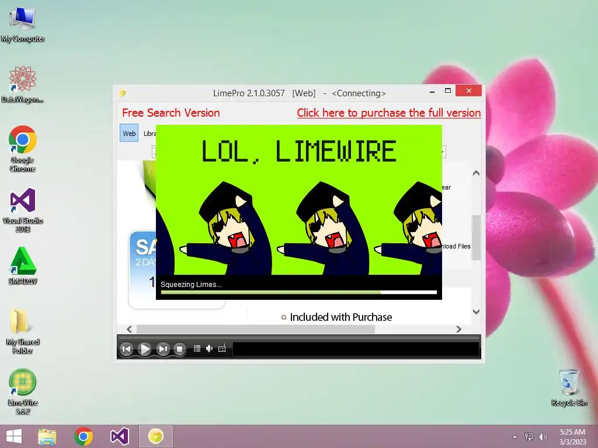Click 'Click here to purchase the full version'

coord(388,113)
